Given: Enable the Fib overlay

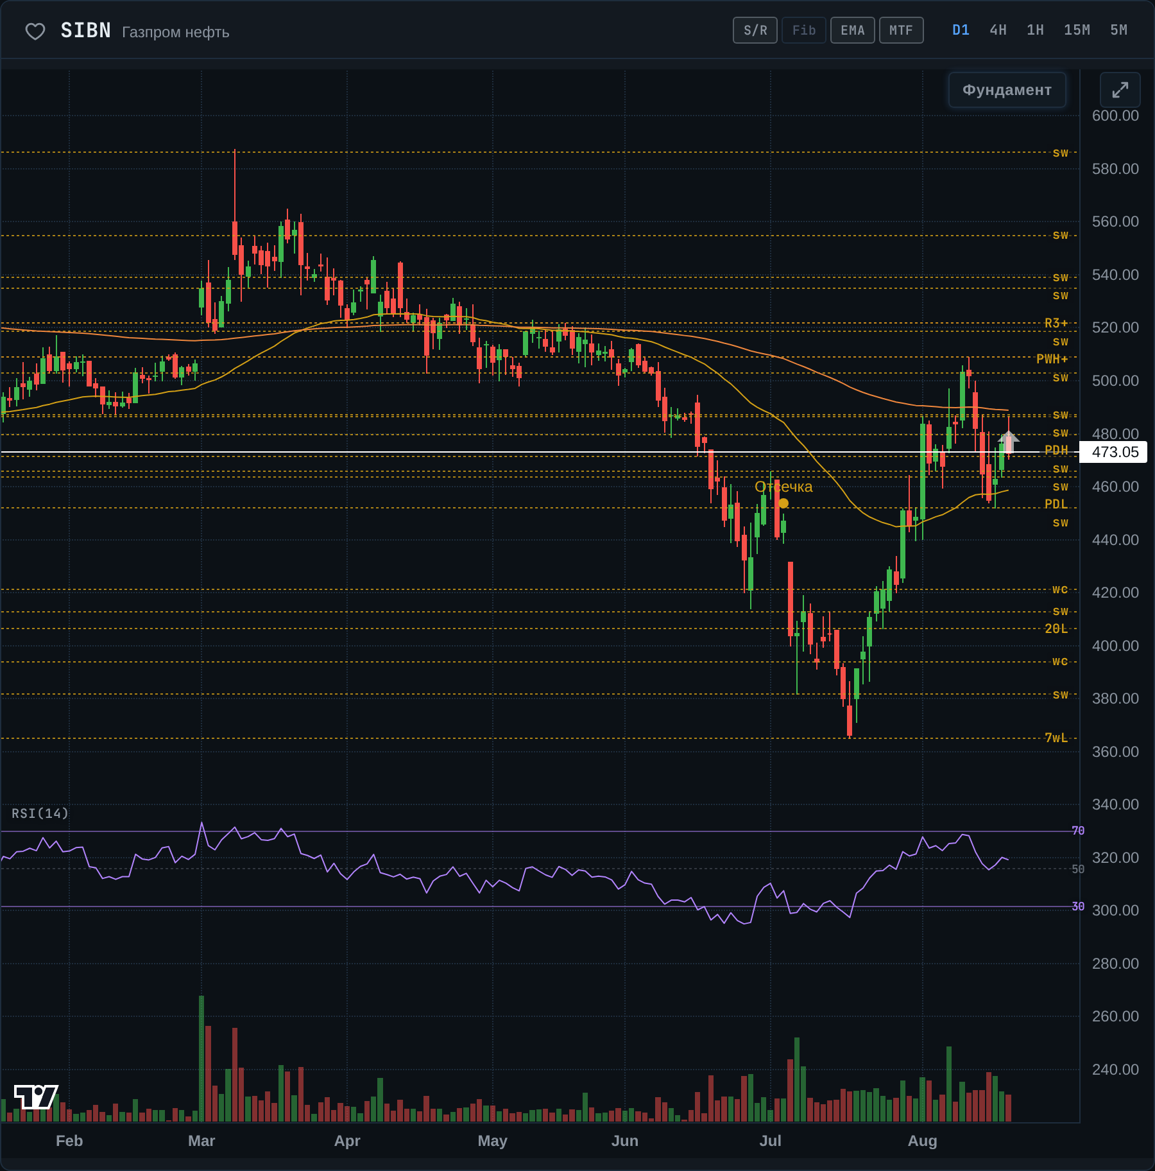Looking at the screenshot, I should (x=804, y=30).
